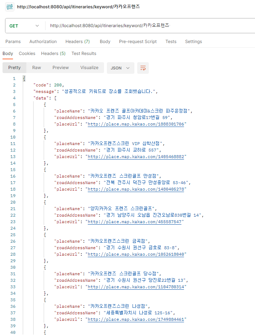The width and height of the screenshot is (255, 336).
Task: Toggle the wrap lines icon
Action: pyautogui.click(x=143, y=68)
